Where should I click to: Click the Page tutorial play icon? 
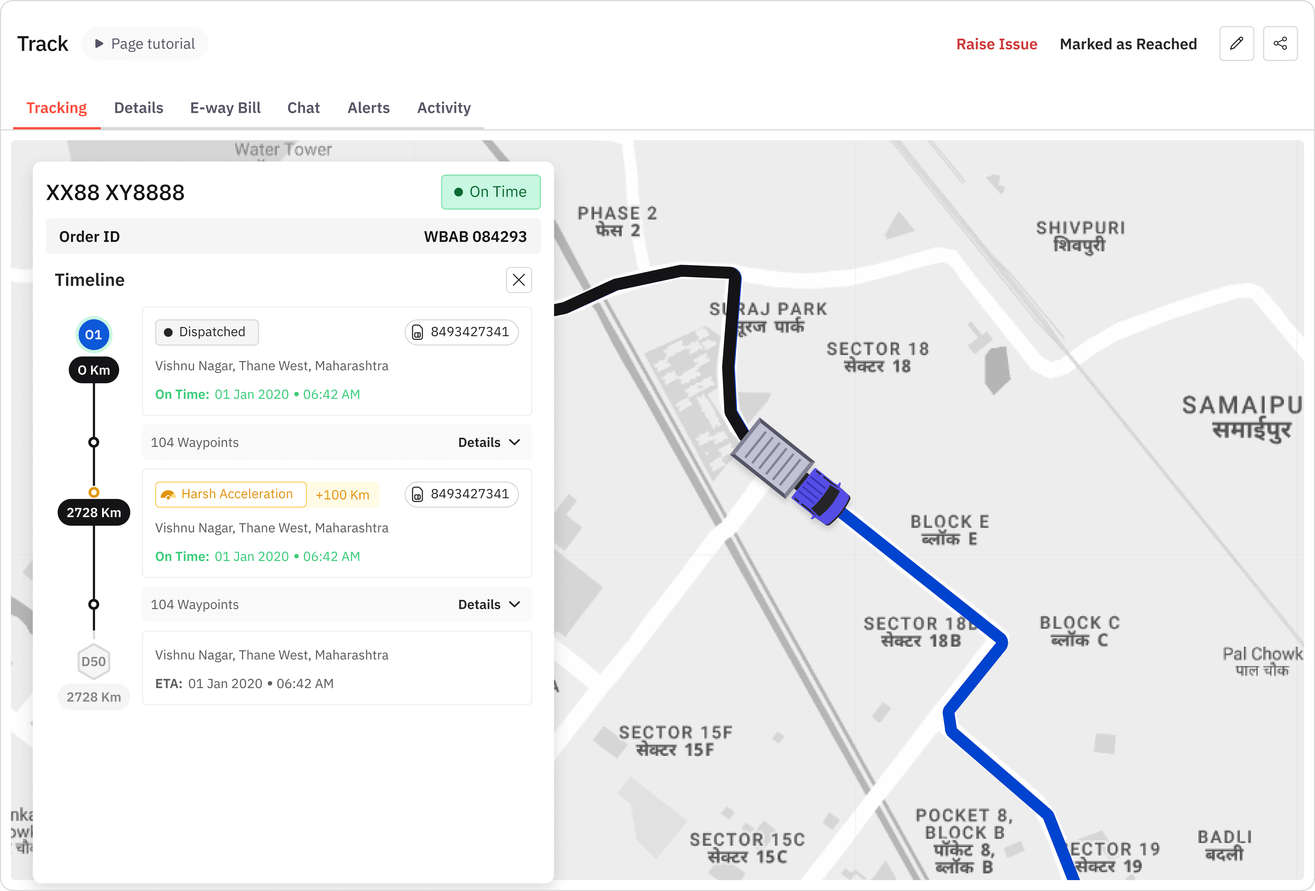pyautogui.click(x=99, y=43)
